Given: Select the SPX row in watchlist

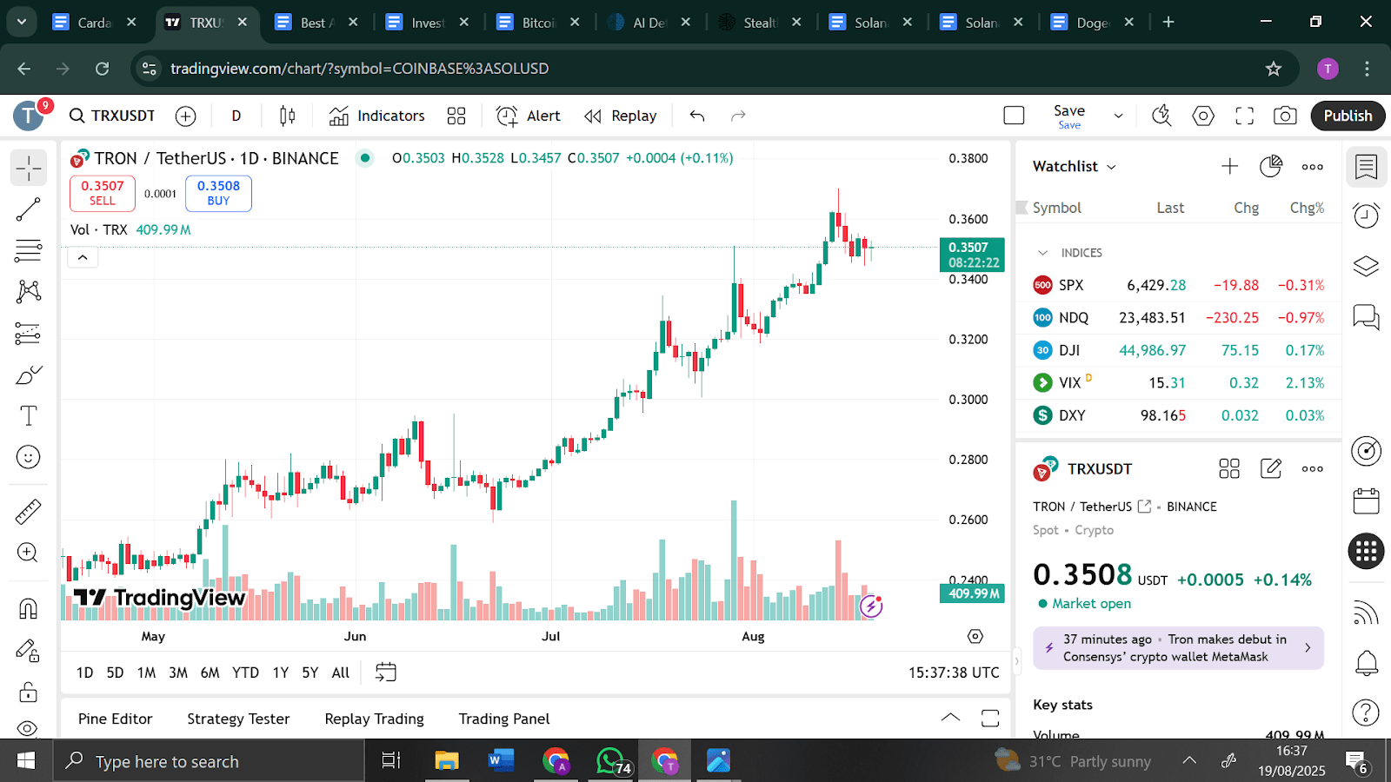Looking at the screenshot, I should [x=1179, y=285].
